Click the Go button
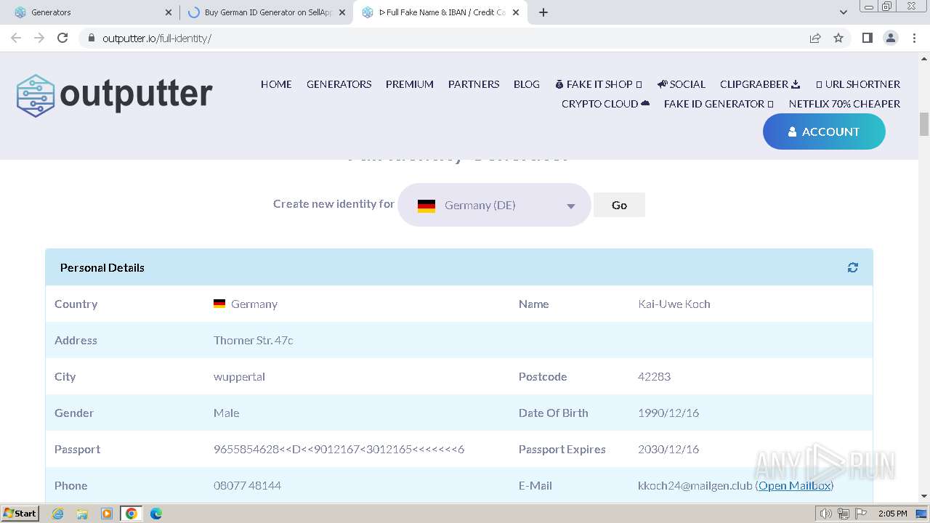 tap(619, 205)
